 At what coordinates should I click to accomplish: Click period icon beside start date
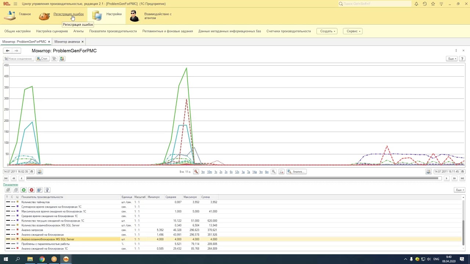pyautogui.click(x=40, y=172)
